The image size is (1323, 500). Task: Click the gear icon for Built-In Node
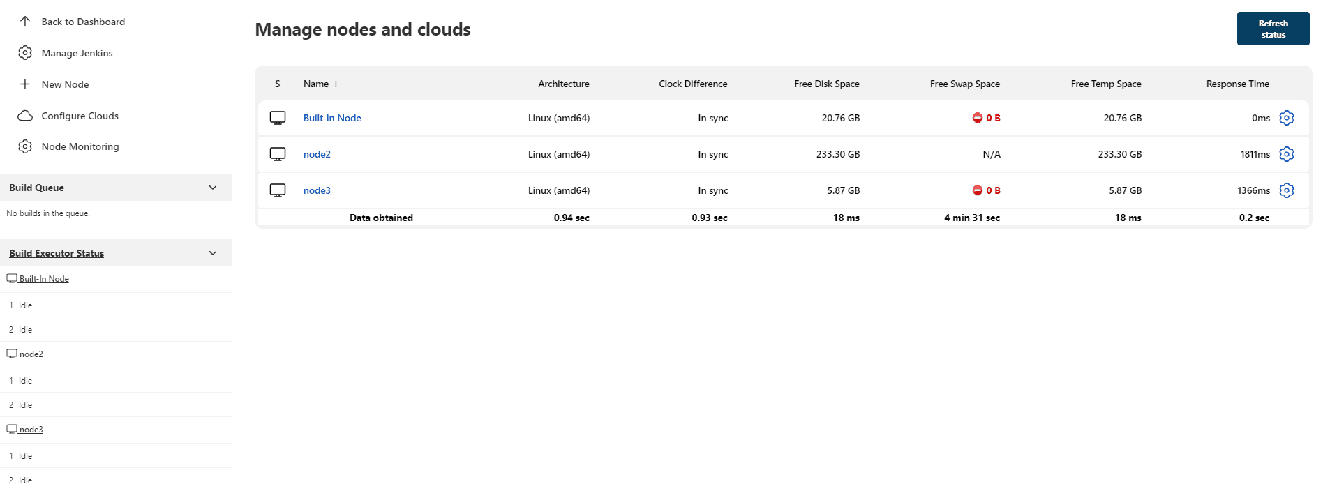pos(1286,118)
